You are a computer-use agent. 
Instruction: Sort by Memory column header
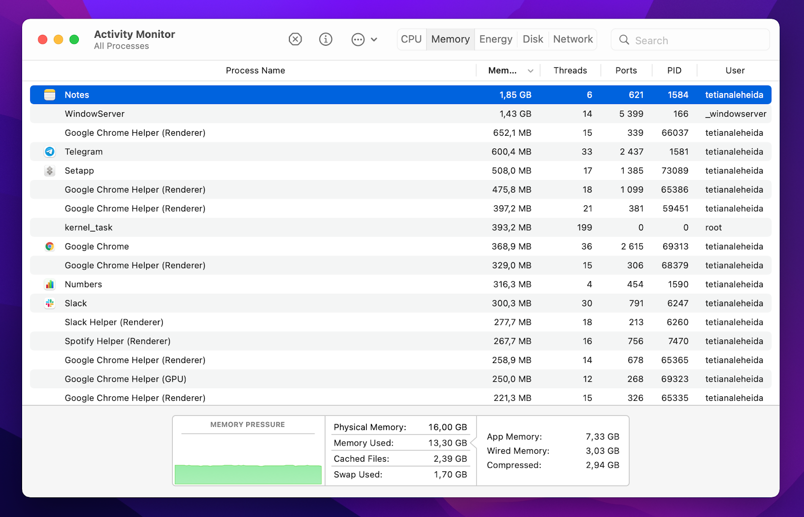502,70
